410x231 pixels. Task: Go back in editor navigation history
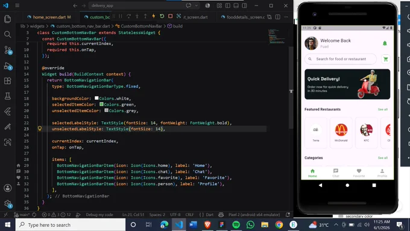(75, 5)
